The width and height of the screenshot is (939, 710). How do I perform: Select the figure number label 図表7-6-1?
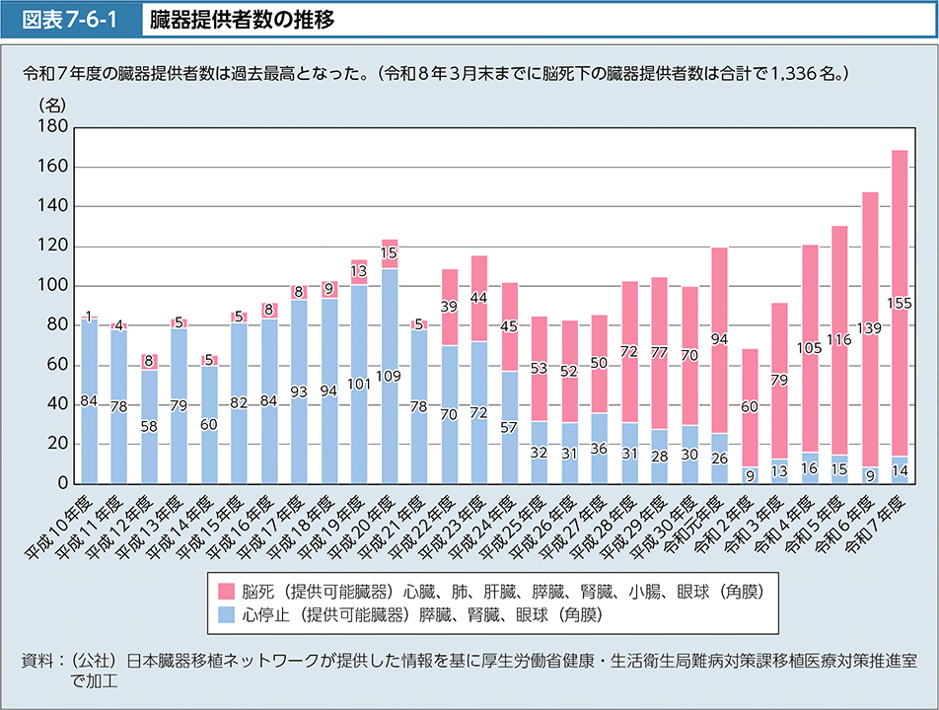point(69,20)
